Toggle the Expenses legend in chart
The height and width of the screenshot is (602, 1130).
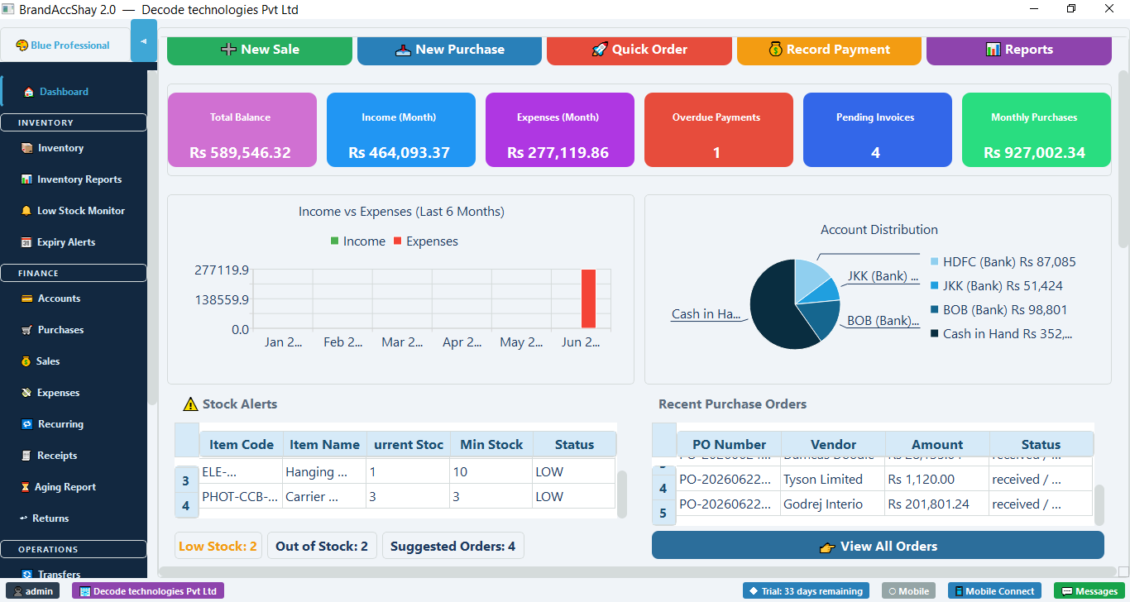click(x=426, y=241)
